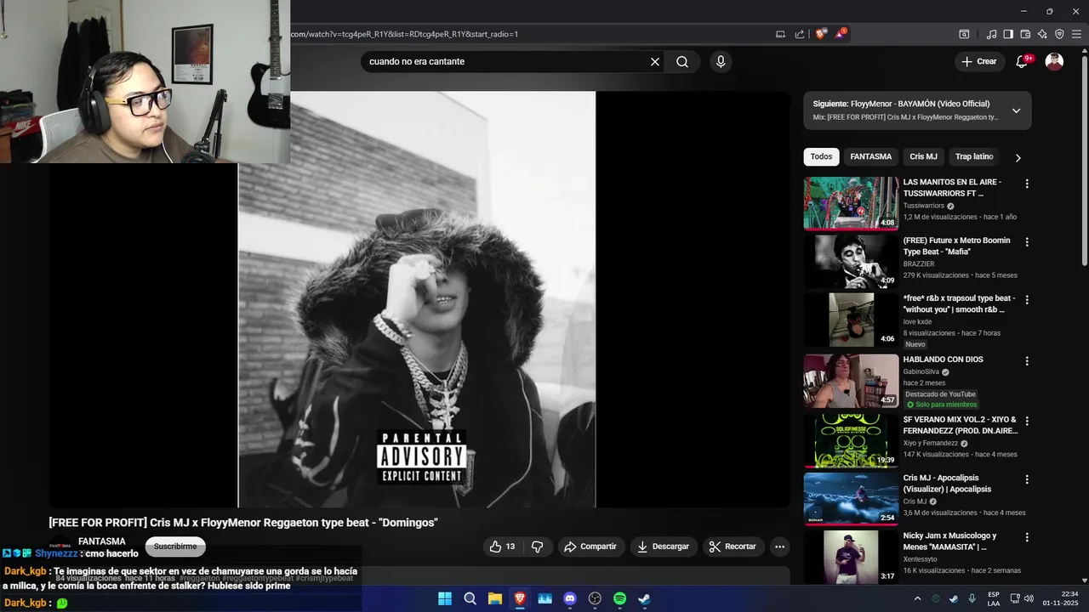Open Brave Shields lion icon

(820, 34)
